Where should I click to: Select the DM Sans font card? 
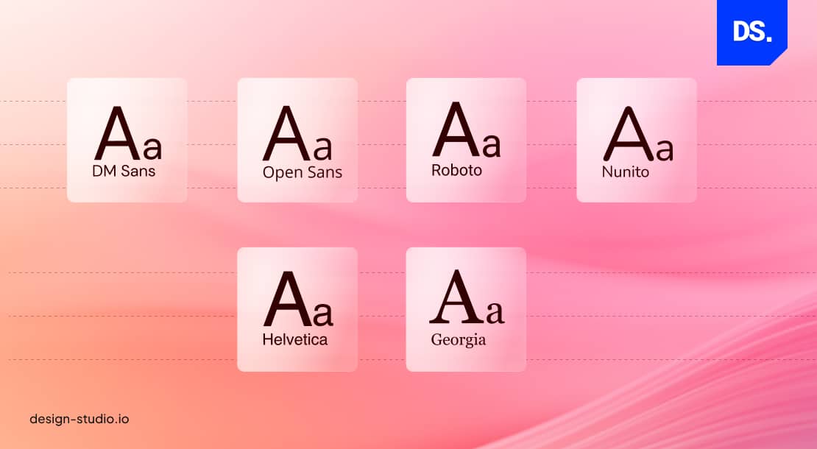(x=127, y=140)
